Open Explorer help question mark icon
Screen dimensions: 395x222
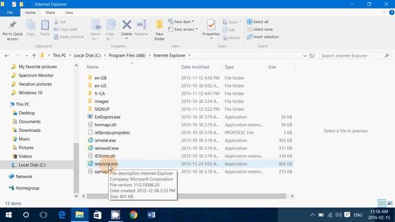pos(391,12)
